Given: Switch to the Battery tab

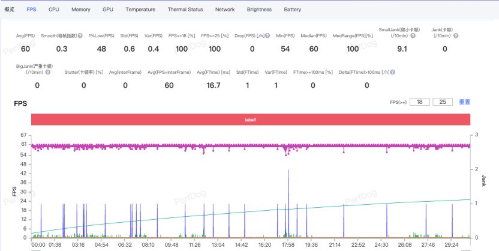Looking at the screenshot, I should click(293, 10).
